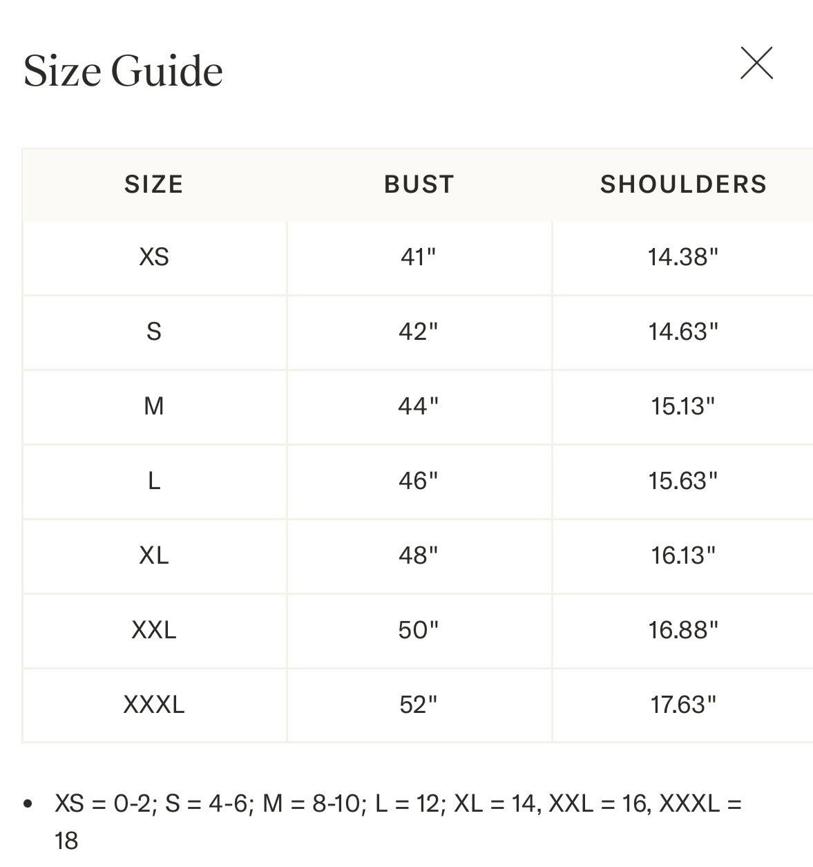
Task: Click the 41" bust measurement
Action: [419, 258]
